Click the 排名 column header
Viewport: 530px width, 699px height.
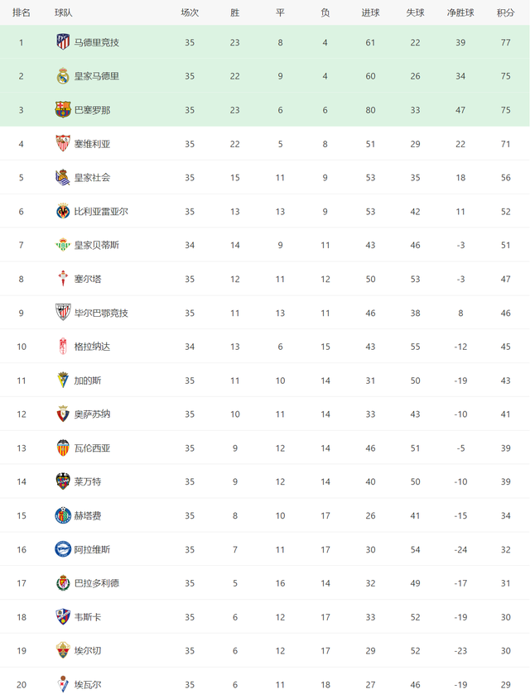click(21, 12)
